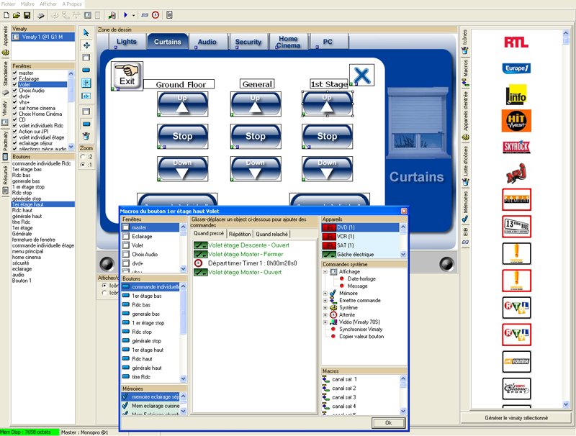576x436 pixels.
Task: Select the Skyrock logo in icon list
Action: click(516, 147)
